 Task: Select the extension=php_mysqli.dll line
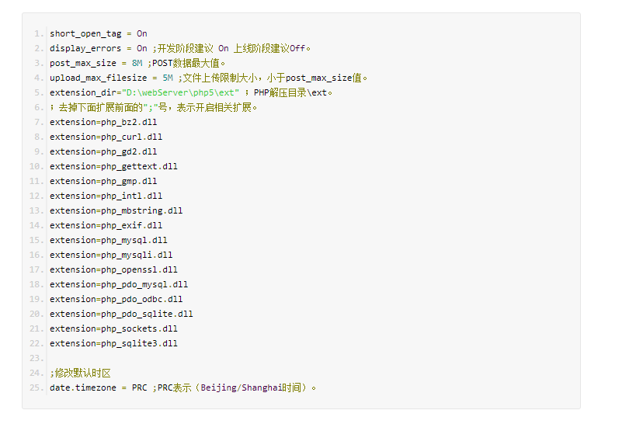tap(111, 255)
